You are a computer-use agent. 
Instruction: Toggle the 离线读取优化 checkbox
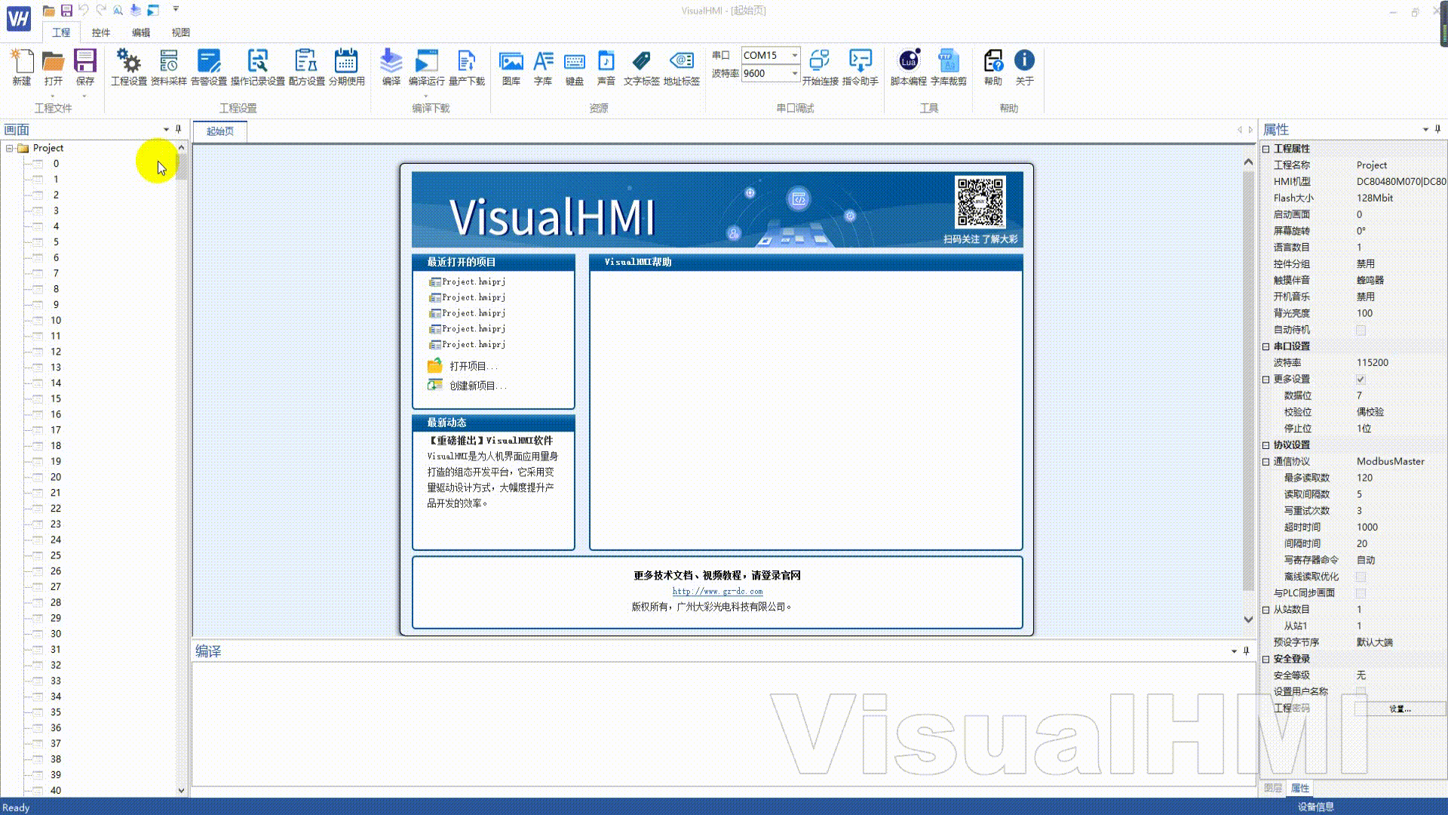coord(1361,577)
